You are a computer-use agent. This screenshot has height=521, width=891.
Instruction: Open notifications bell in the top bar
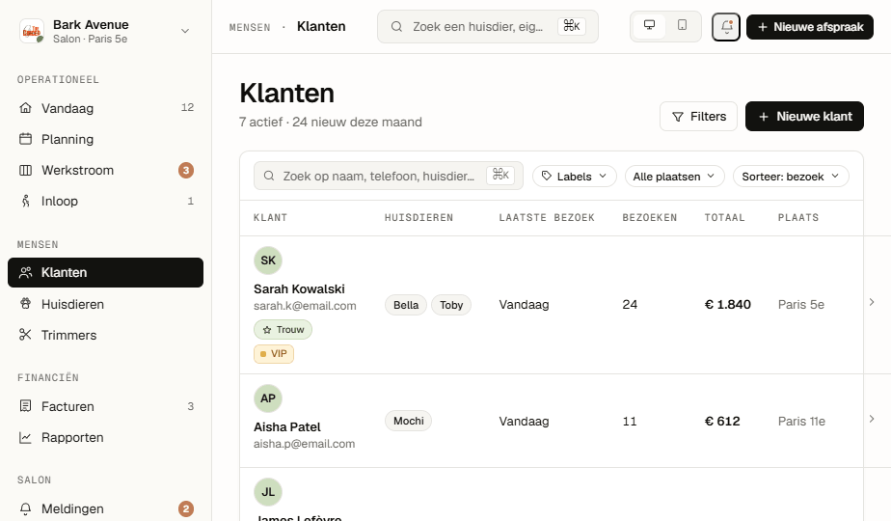coord(726,27)
